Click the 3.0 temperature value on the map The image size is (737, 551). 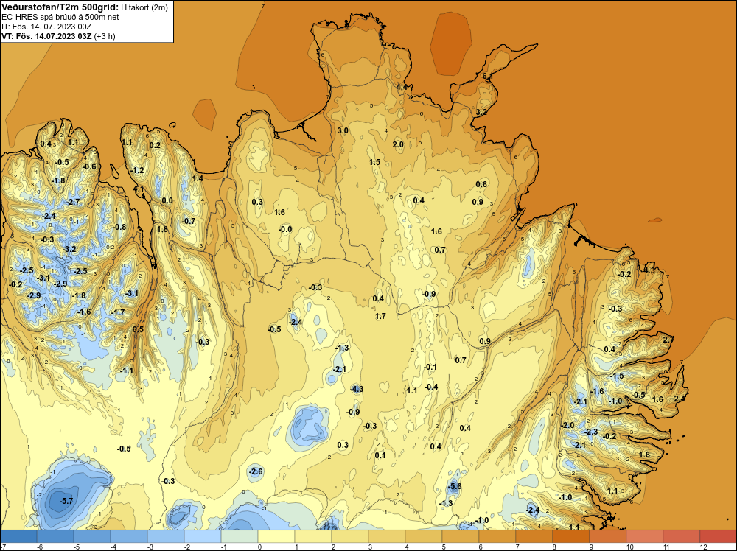[343, 130]
